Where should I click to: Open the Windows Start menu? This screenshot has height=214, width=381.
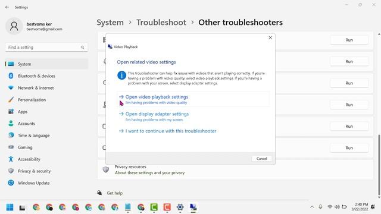click(x=10, y=207)
